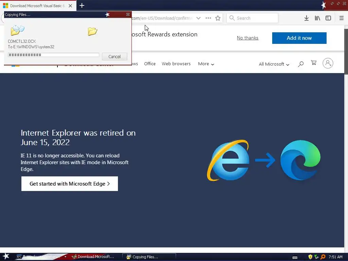Expand the More navigation dropdown
Image resolution: width=348 pixels, height=261 pixels.
click(206, 64)
